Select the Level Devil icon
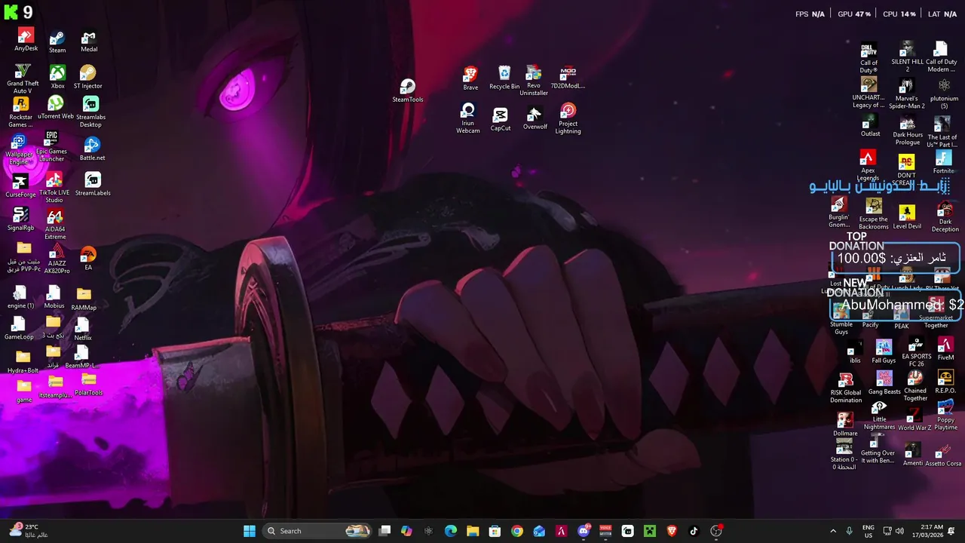965x543 pixels. [907, 217]
